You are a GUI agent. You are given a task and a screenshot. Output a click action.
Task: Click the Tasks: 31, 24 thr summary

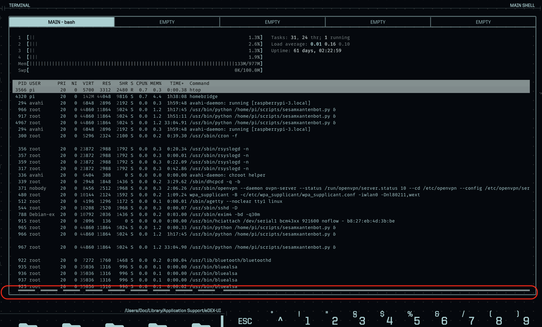click(x=311, y=37)
